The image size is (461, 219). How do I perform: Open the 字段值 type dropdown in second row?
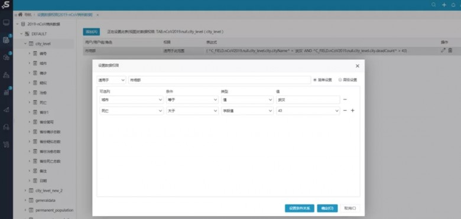point(247,111)
